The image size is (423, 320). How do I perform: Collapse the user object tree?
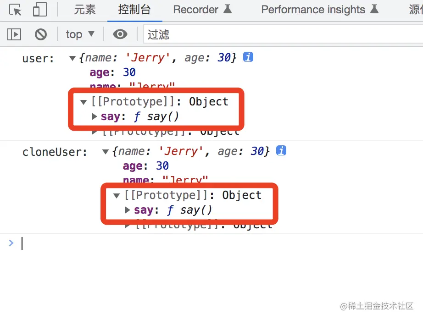click(x=72, y=58)
